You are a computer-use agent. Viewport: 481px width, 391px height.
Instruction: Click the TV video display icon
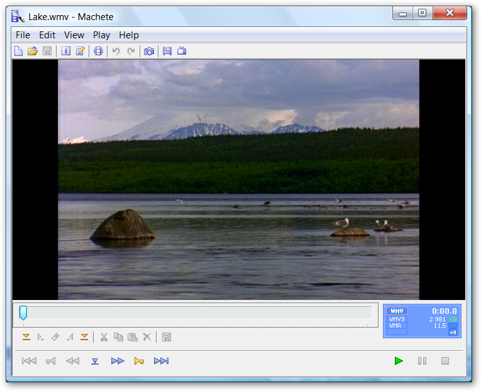pos(182,50)
